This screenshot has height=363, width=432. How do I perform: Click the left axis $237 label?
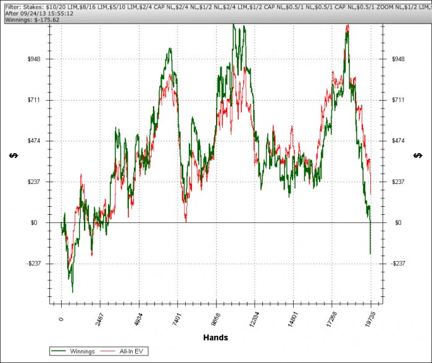pos(34,181)
